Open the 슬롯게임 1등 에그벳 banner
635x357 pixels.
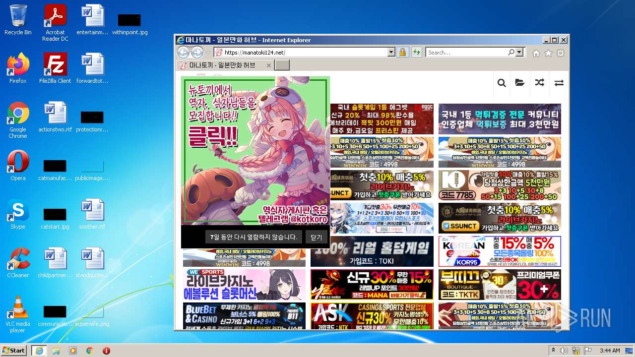click(x=381, y=119)
